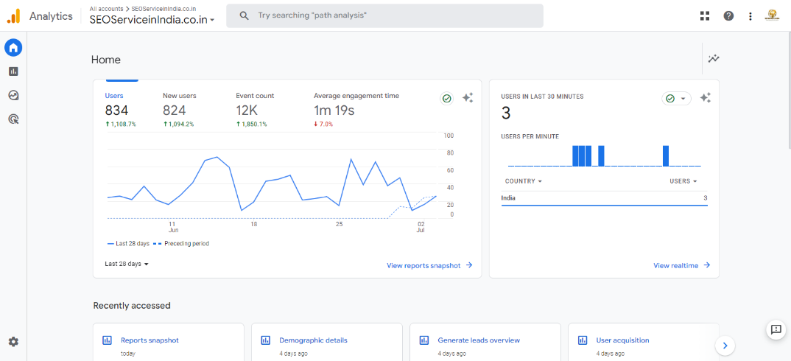Click the View realtime link

click(x=681, y=265)
